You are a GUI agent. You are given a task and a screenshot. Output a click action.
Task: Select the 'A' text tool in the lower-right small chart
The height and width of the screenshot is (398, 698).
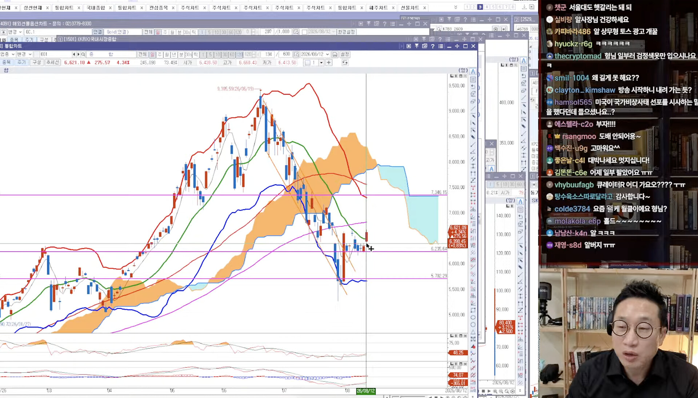click(x=520, y=202)
